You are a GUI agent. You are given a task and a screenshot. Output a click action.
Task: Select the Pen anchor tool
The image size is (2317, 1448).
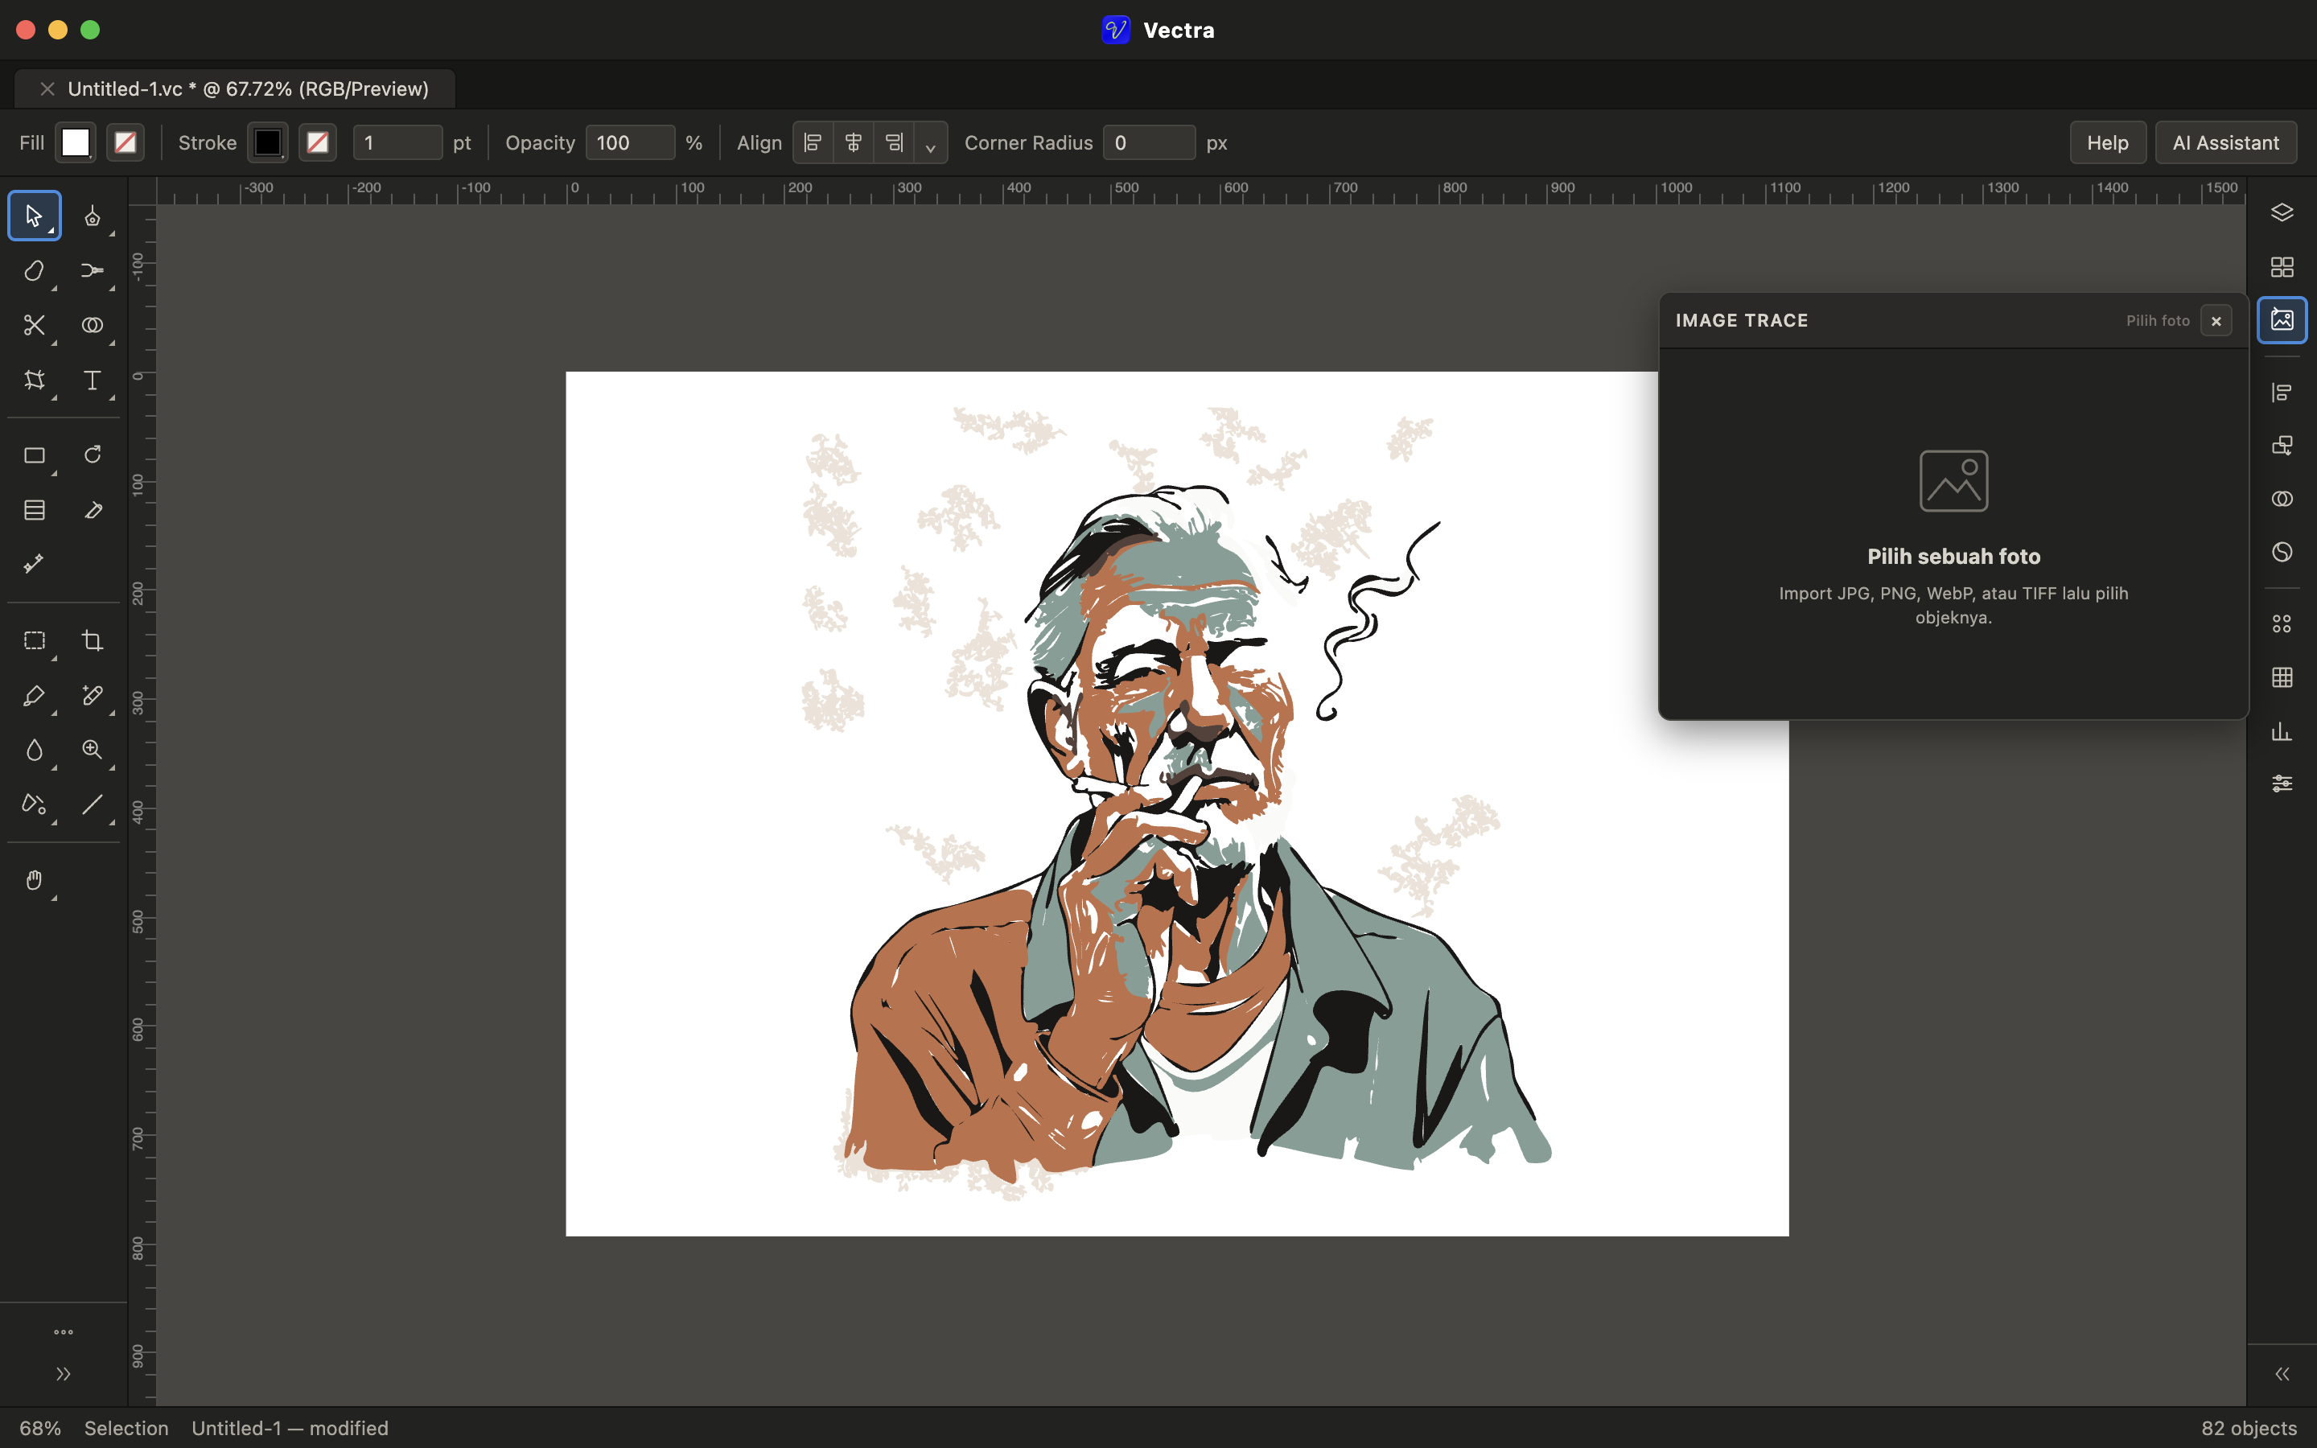pyautogui.click(x=92, y=216)
